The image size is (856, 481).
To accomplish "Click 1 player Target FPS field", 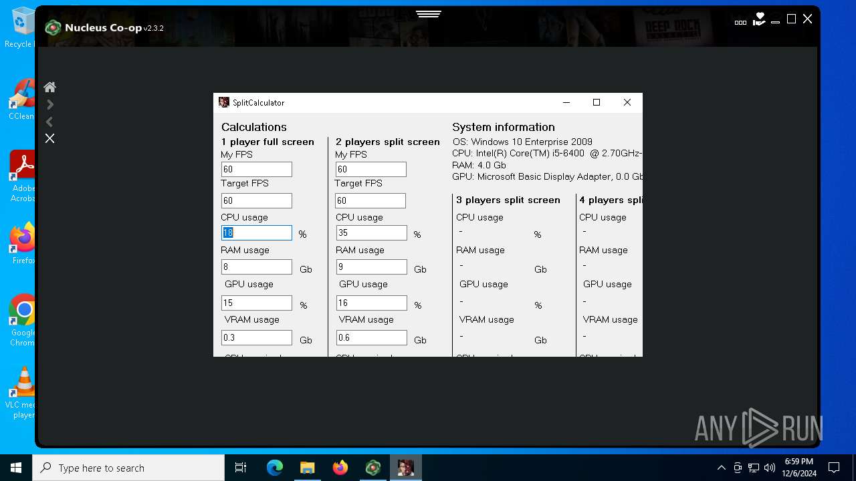I will tap(257, 200).
